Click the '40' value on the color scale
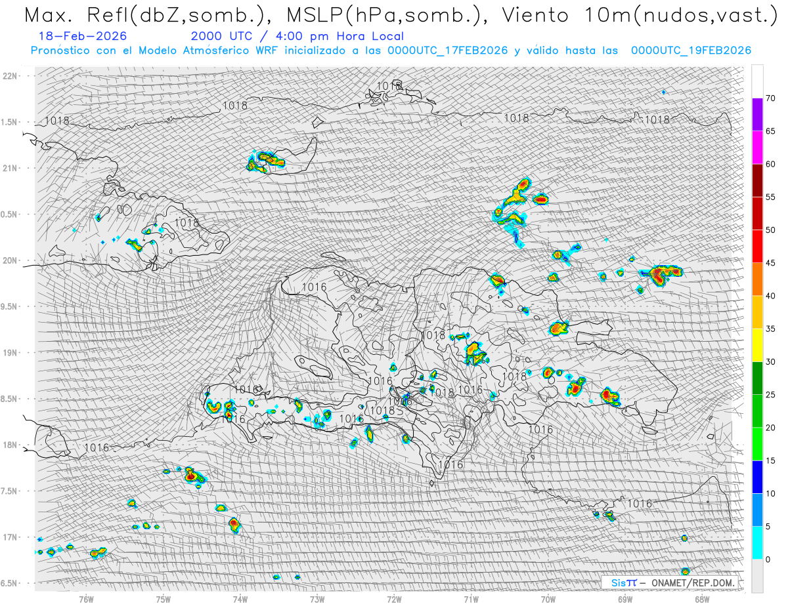The image size is (788, 608). [771, 296]
